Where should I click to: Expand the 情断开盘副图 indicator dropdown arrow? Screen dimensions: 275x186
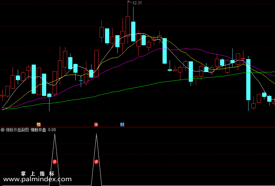(3, 130)
